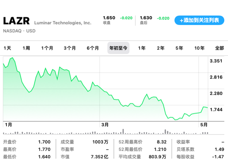
Task: Click the closing price 1.650
Action: [x=109, y=18]
